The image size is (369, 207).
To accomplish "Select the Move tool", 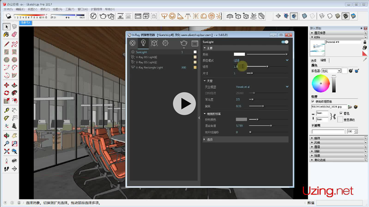I will pyautogui.click(x=7, y=85).
